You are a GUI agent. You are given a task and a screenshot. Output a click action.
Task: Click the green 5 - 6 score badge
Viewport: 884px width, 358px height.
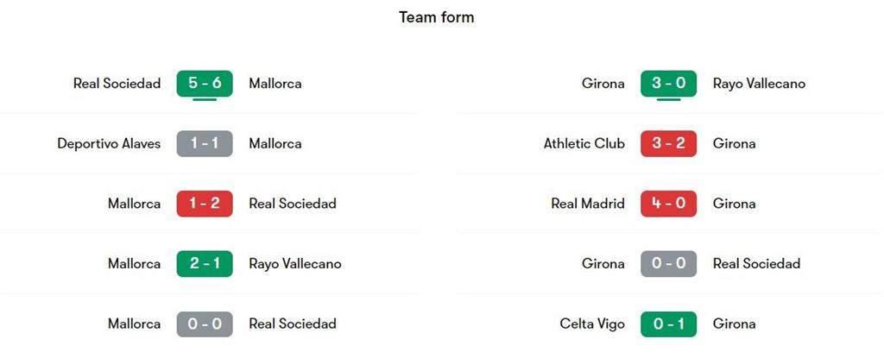205,84
